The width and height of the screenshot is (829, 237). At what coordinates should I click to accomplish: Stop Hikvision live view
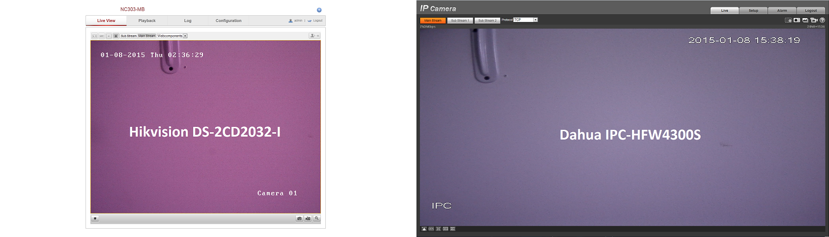click(95, 218)
